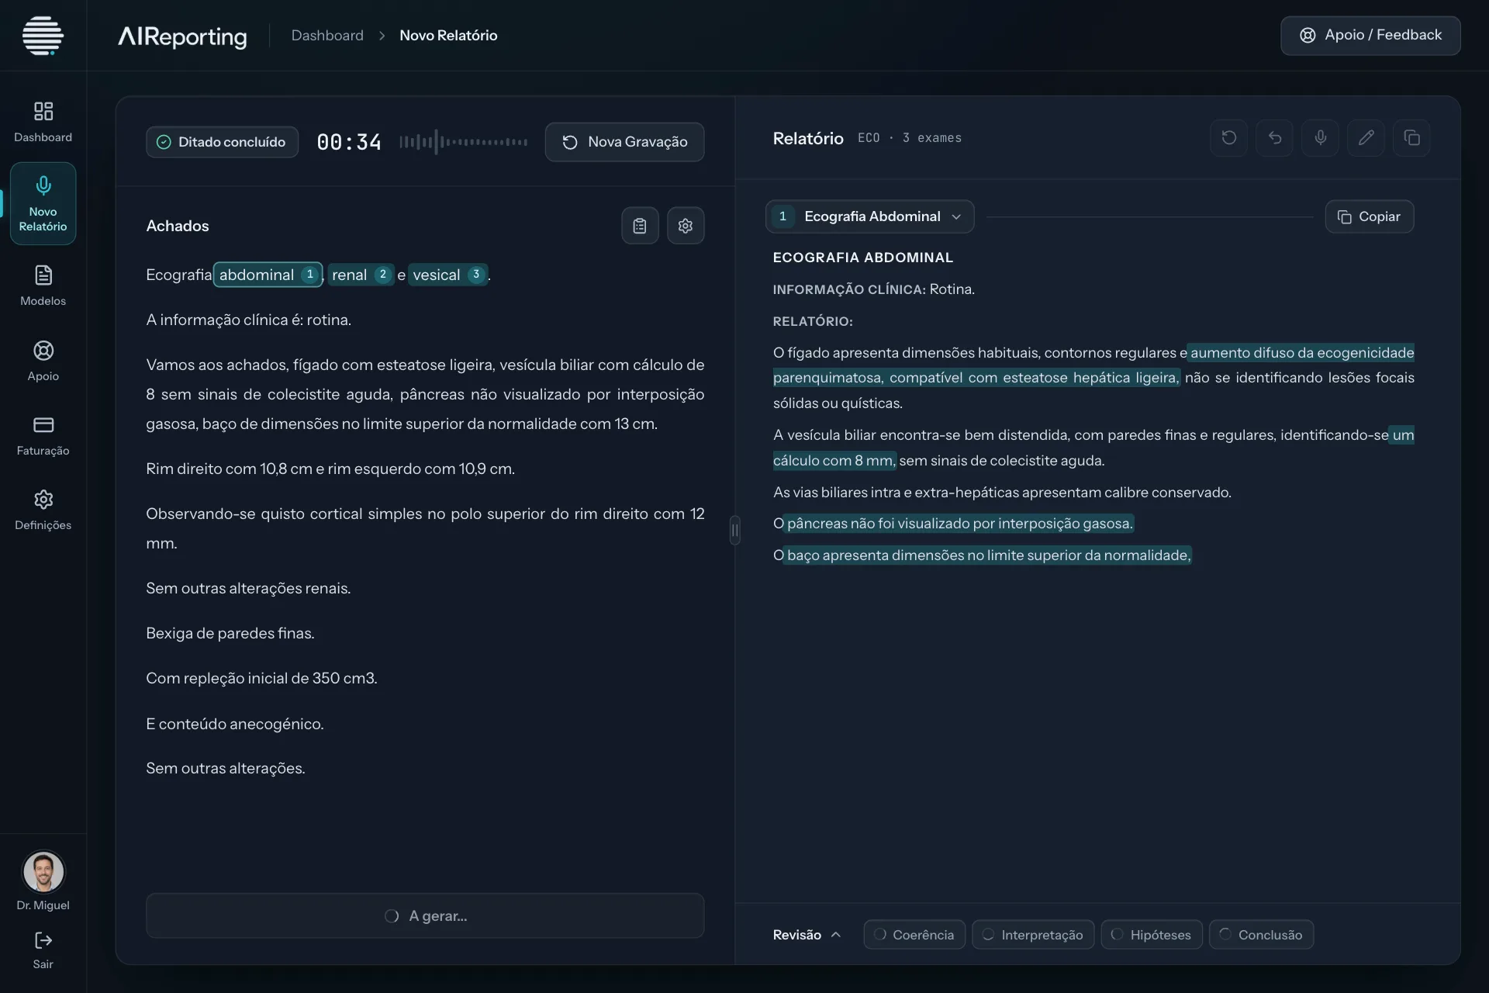Select the abdominal exam tag 1

pos(268,275)
